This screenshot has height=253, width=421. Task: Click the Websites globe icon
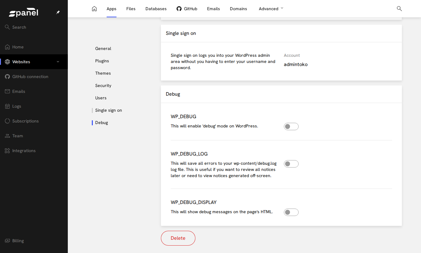(x=7, y=62)
